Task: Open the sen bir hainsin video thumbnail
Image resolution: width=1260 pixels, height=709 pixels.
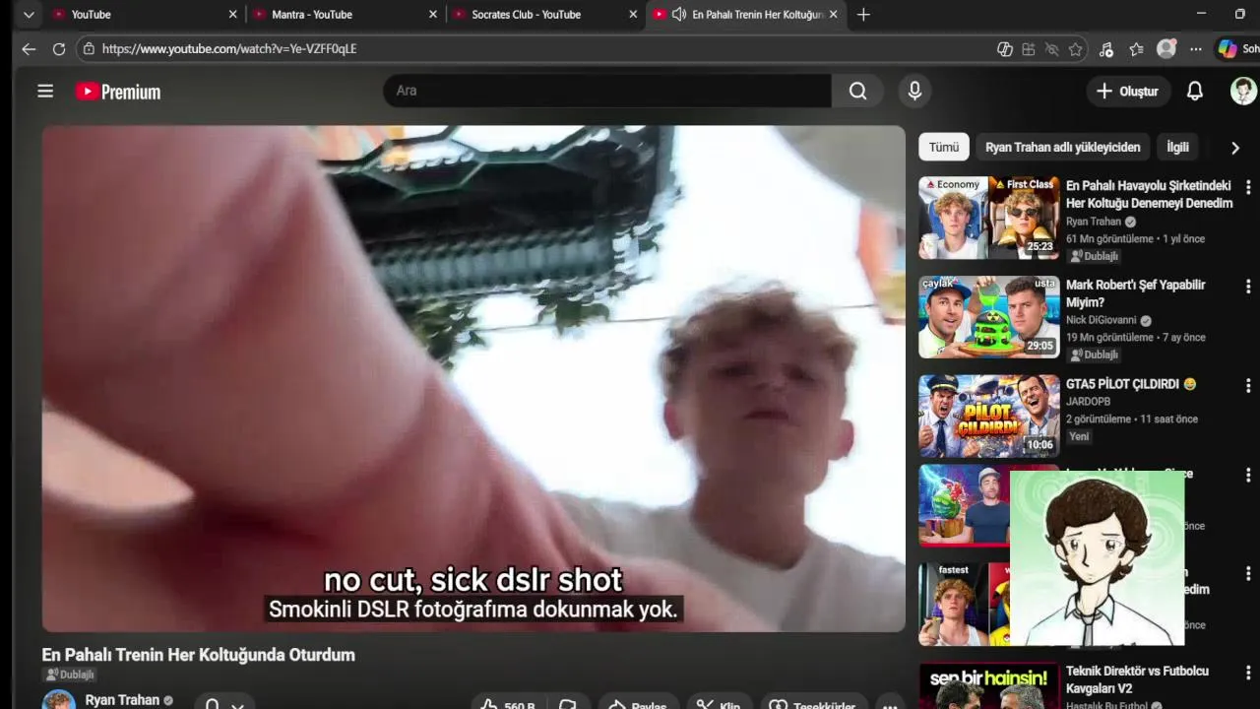Action: pyautogui.click(x=989, y=686)
